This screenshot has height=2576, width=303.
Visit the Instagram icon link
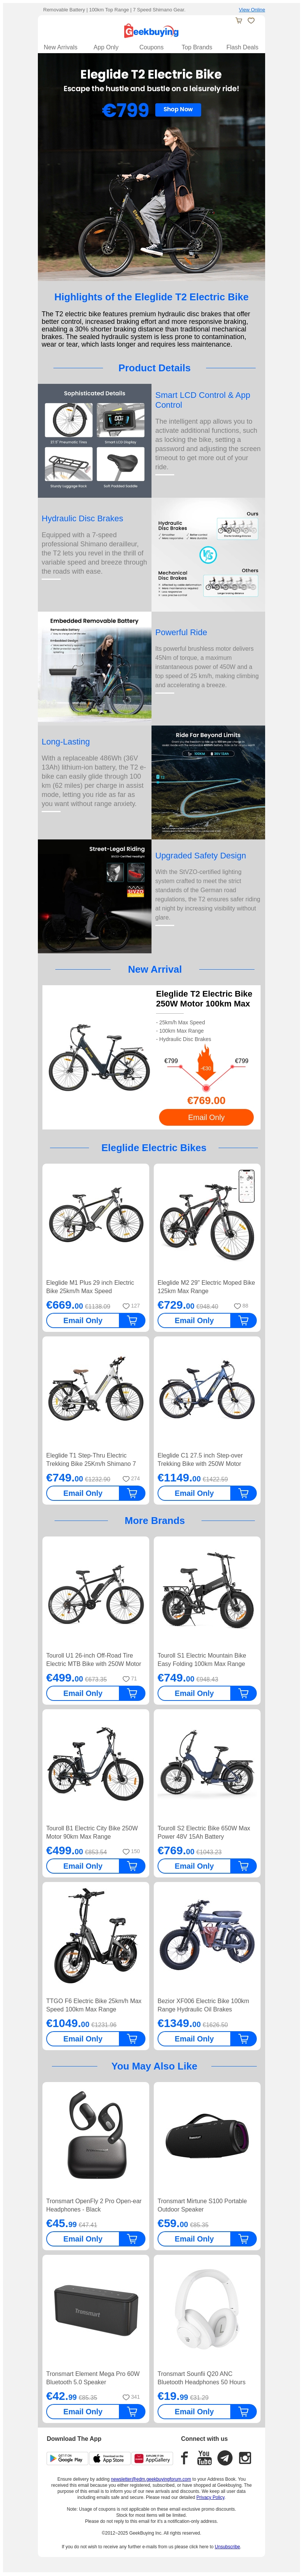point(244,2457)
